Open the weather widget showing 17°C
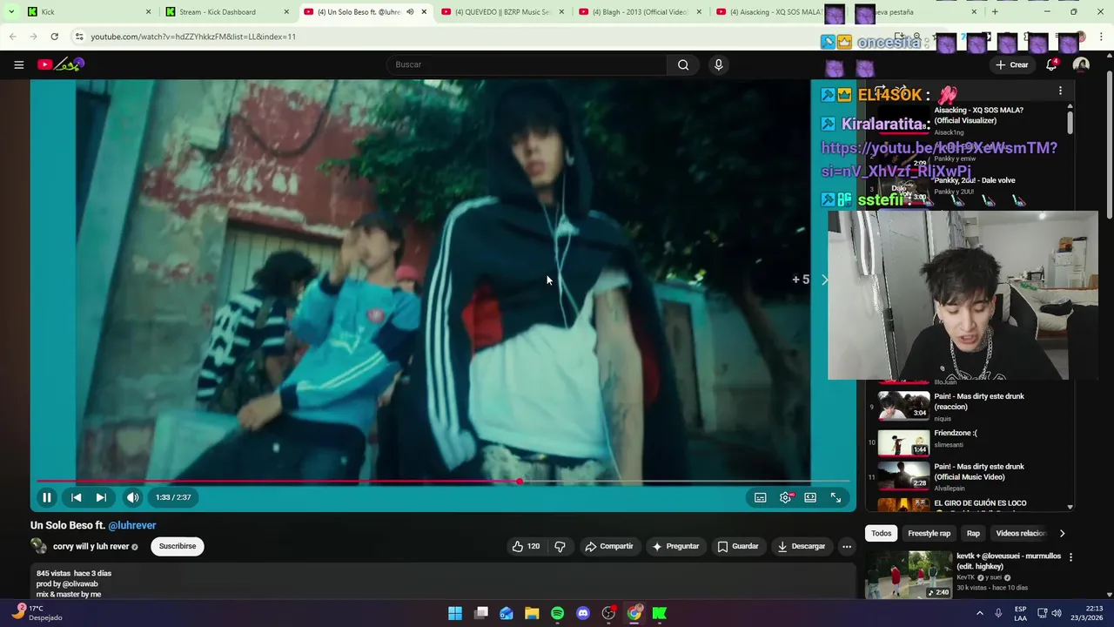 37,613
